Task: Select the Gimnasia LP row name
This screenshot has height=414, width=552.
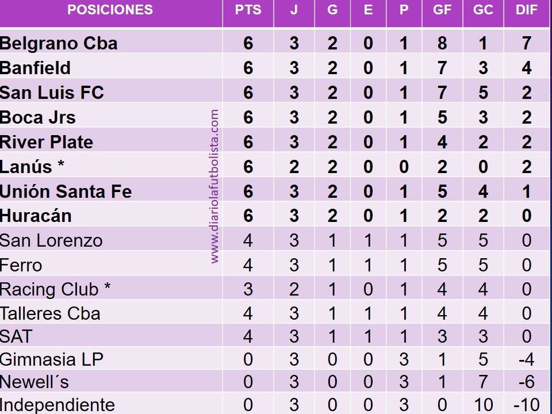Action: tap(51, 359)
